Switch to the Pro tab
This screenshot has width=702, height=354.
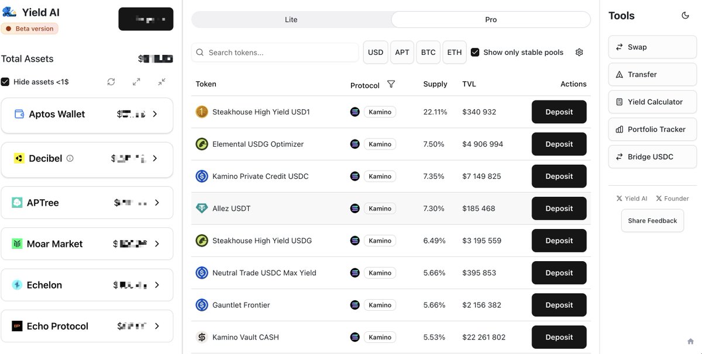(x=491, y=19)
